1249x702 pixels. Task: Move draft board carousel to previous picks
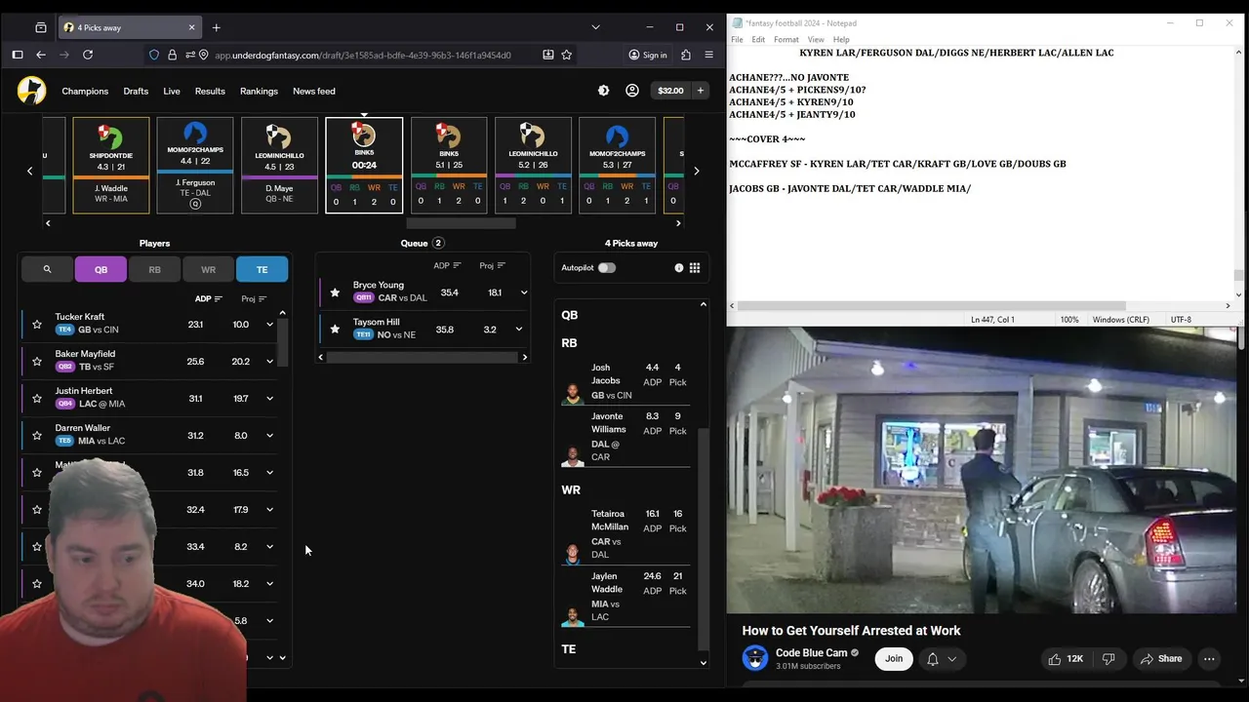29,171
